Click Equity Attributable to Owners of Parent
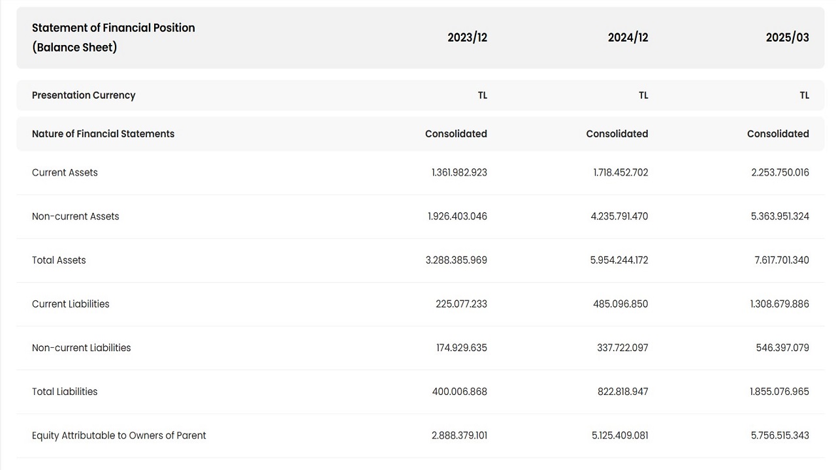This screenshot has height=470, width=836. coord(119,435)
